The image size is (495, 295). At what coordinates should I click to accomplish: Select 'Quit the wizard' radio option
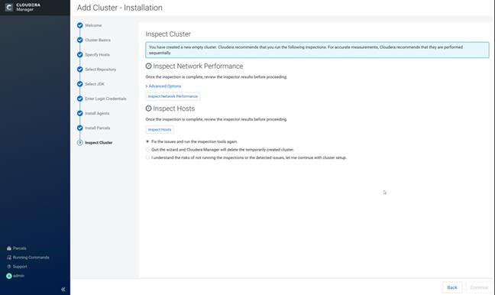[147, 149]
